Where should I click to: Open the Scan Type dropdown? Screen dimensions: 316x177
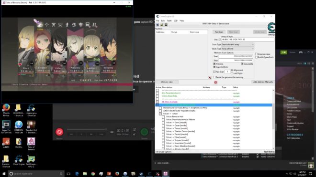237,44
